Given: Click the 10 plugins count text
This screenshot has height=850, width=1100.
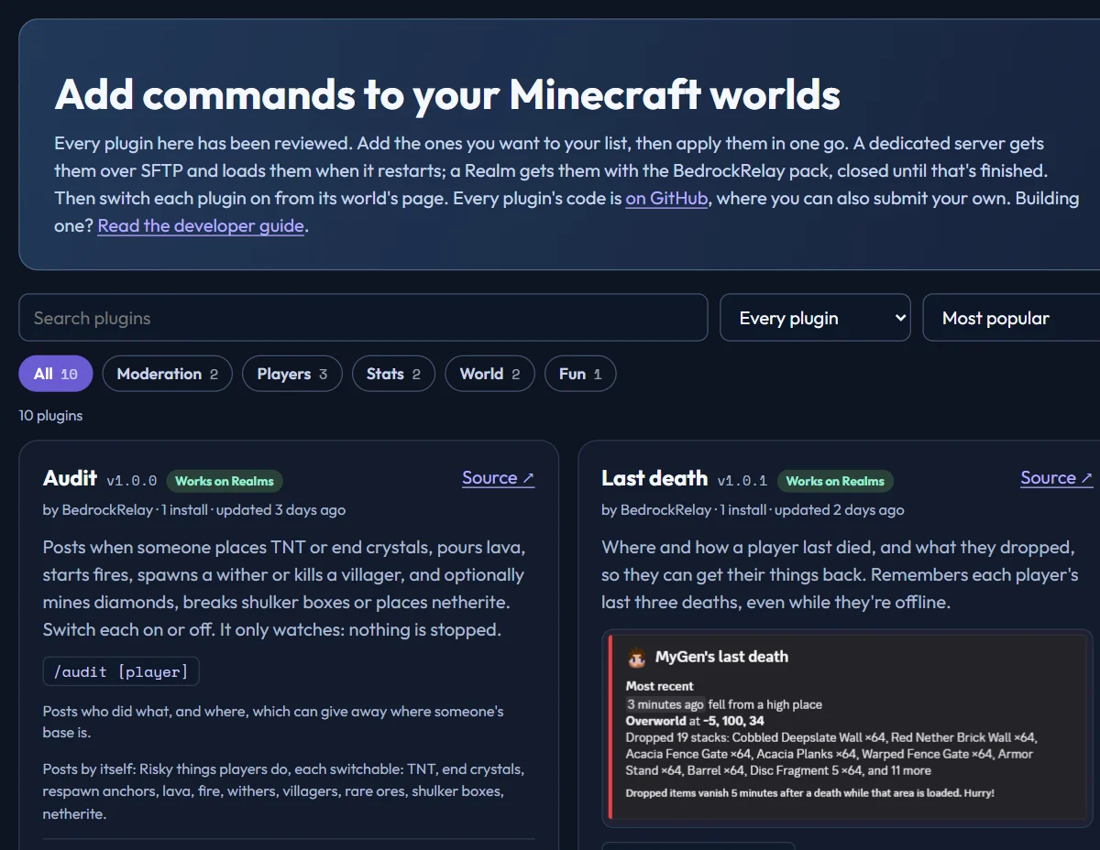Looking at the screenshot, I should point(50,415).
